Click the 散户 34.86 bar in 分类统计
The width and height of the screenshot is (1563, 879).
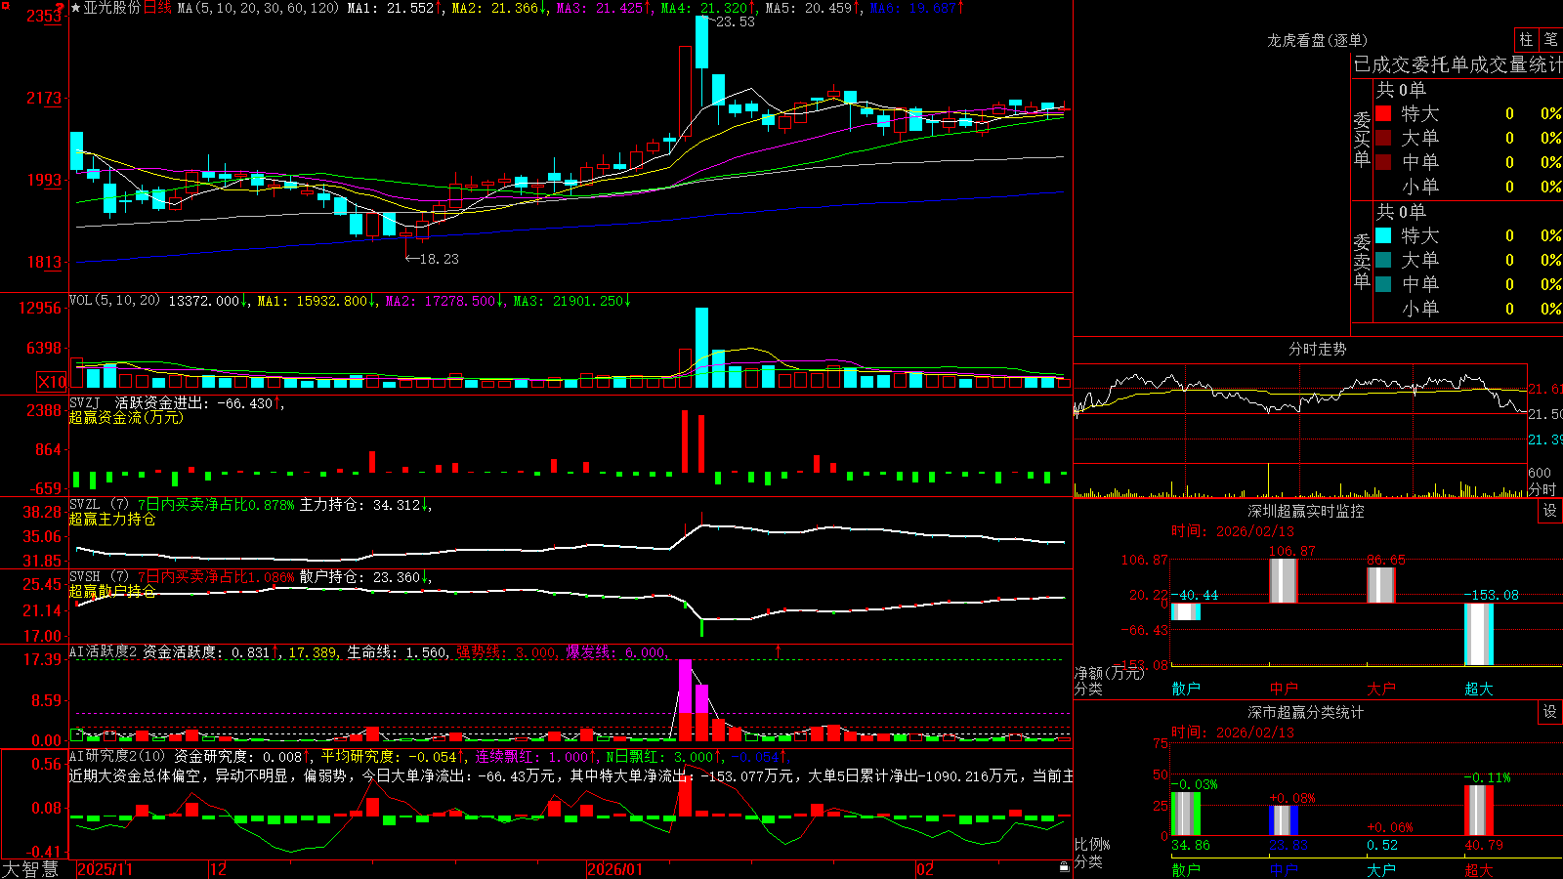(x=1186, y=814)
